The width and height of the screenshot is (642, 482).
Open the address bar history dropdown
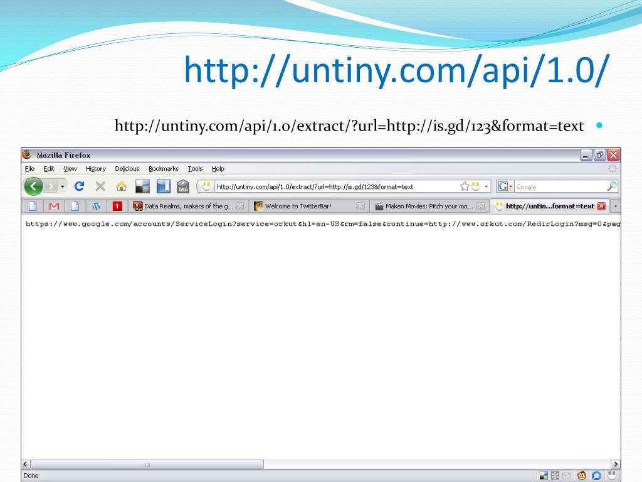coord(486,186)
